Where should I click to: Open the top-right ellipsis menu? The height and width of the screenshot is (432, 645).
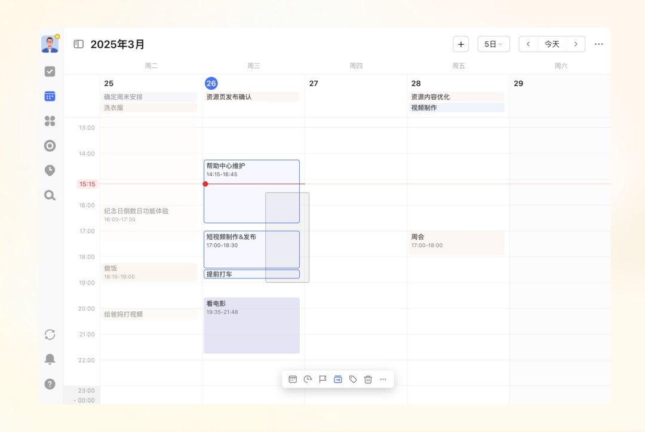pos(598,44)
